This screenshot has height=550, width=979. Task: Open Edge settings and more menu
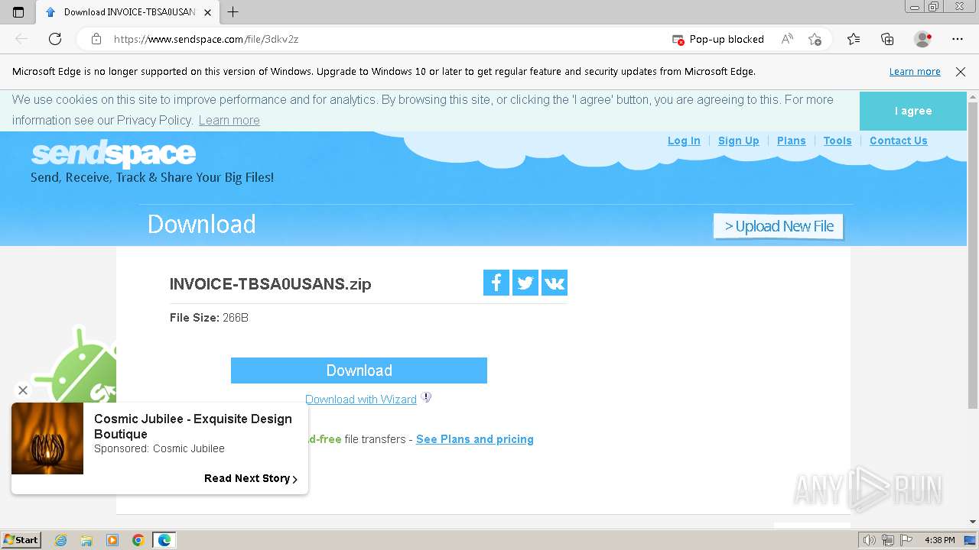click(x=958, y=39)
